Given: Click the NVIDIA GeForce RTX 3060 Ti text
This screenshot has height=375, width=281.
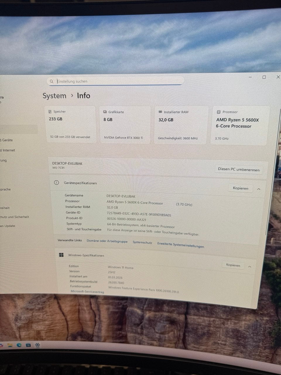Looking at the screenshot, I should click(124, 138).
